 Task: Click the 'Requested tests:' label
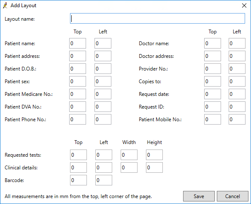coord(23,155)
